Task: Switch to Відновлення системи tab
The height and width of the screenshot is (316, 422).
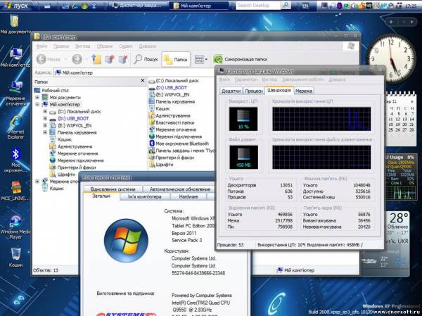Action: coord(113,189)
